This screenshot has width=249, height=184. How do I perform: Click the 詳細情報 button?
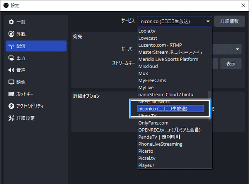[x=229, y=21]
